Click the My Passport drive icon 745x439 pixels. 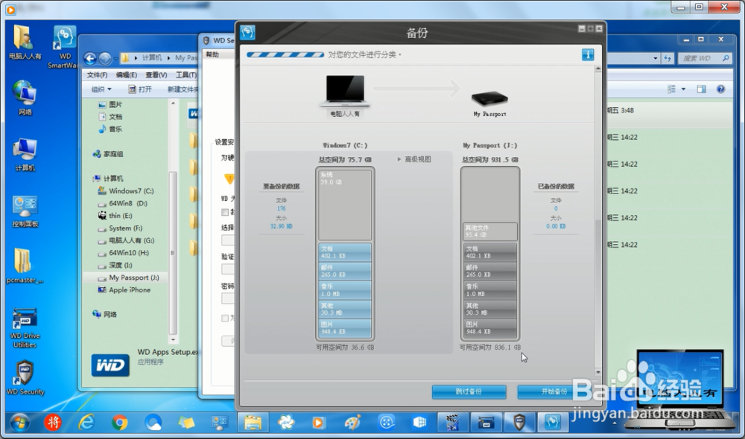[x=489, y=98]
